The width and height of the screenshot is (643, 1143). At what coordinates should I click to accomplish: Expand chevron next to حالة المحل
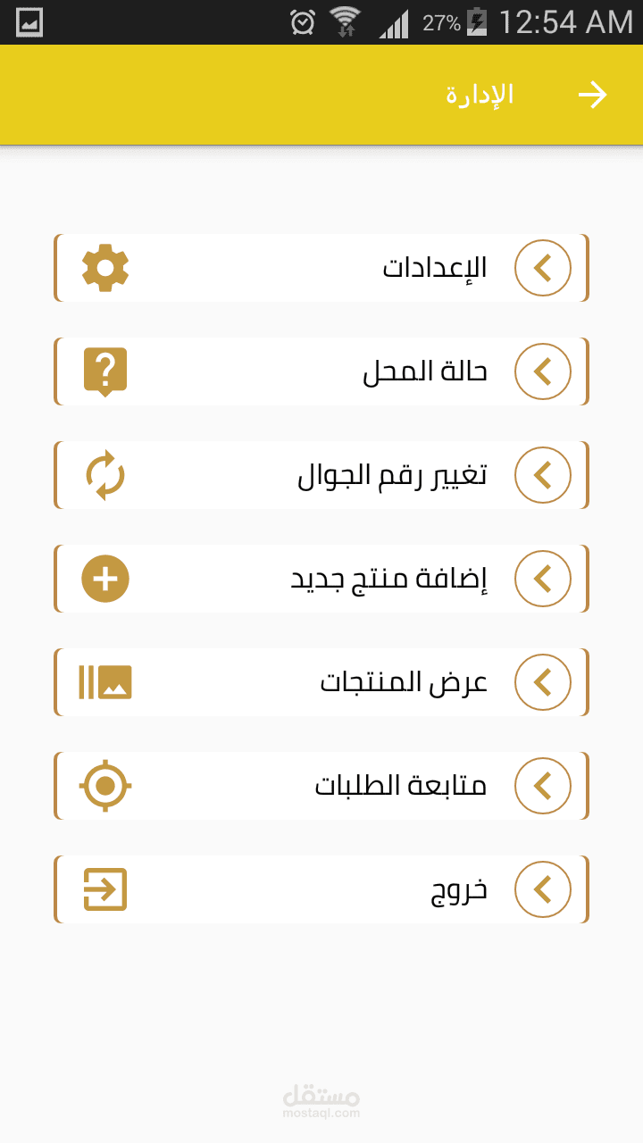(x=543, y=371)
